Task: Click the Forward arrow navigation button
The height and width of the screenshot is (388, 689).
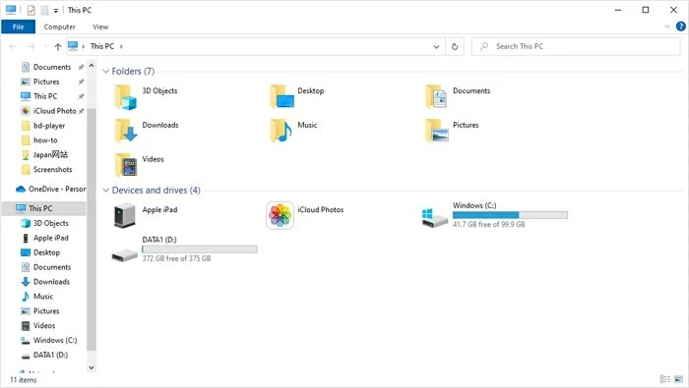Action: coord(31,46)
